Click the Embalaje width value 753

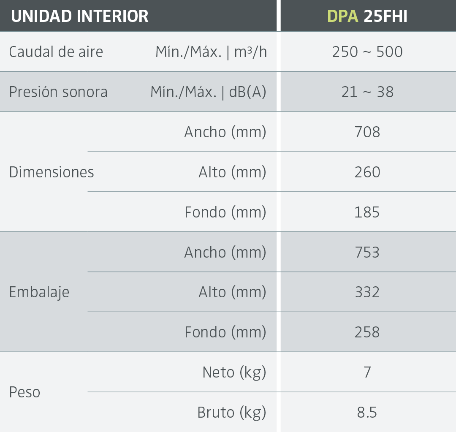[x=367, y=252]
